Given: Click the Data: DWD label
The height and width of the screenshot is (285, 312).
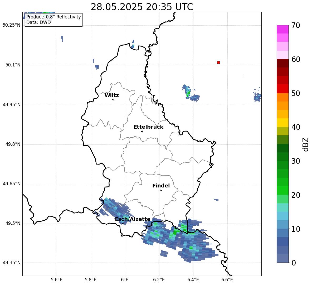Looking at the screenshot, I should point(38,22).
